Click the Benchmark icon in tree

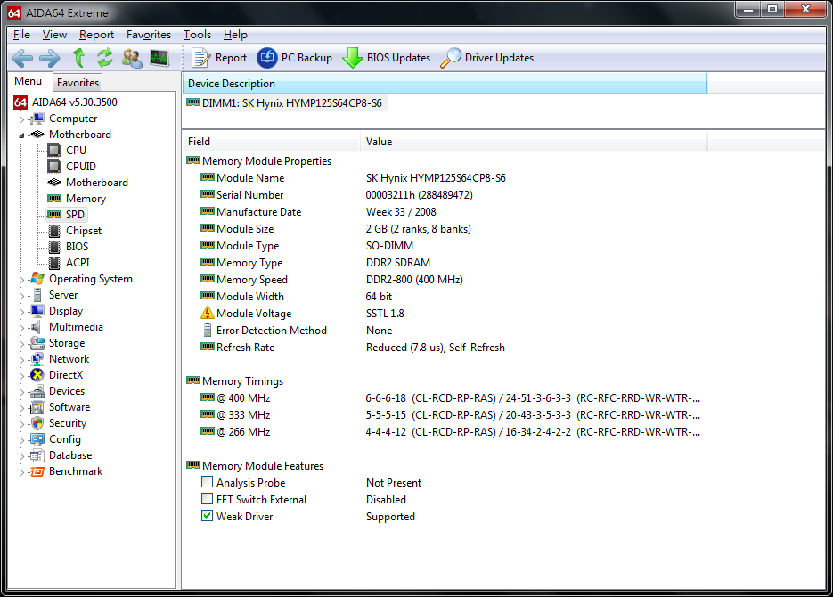pyautogui.click(x=37, y=471)
